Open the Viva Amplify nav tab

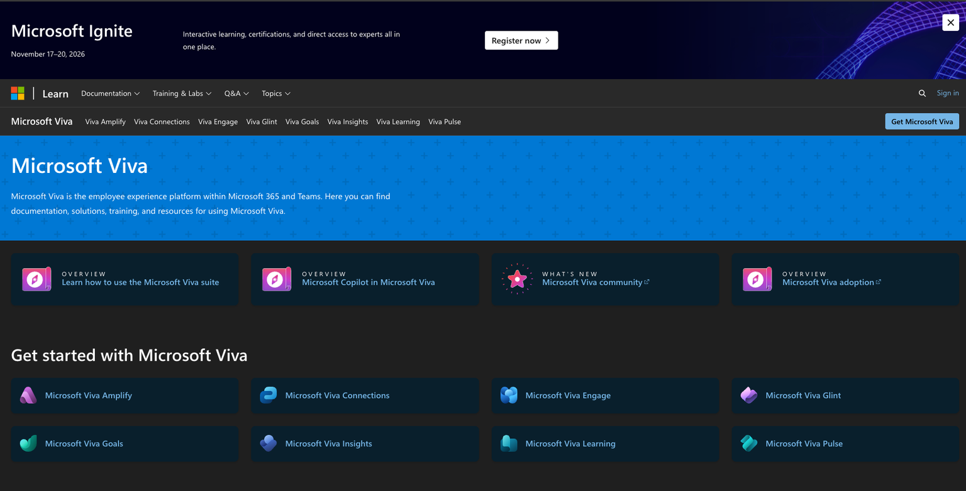[106, 121]
